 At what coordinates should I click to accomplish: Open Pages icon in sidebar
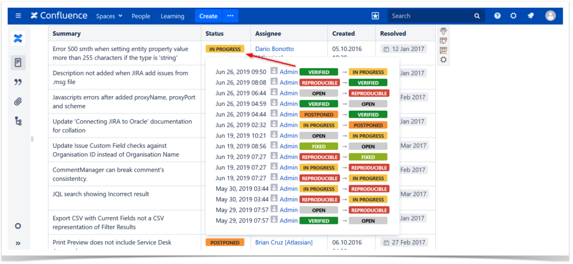point(18,63)
